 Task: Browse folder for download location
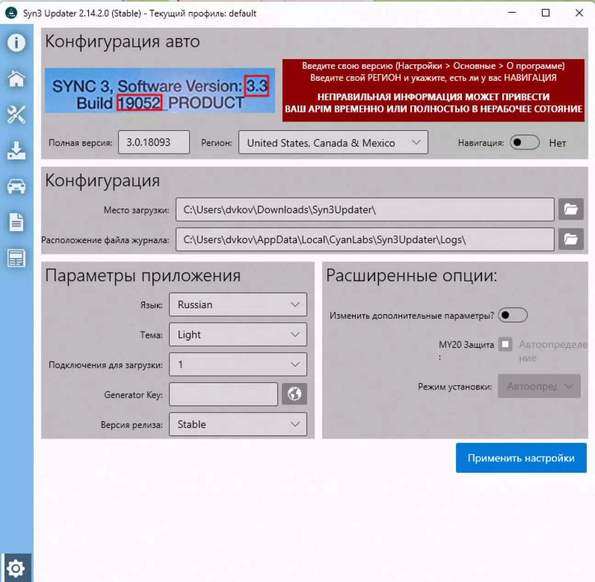click(x=571, y=209)
